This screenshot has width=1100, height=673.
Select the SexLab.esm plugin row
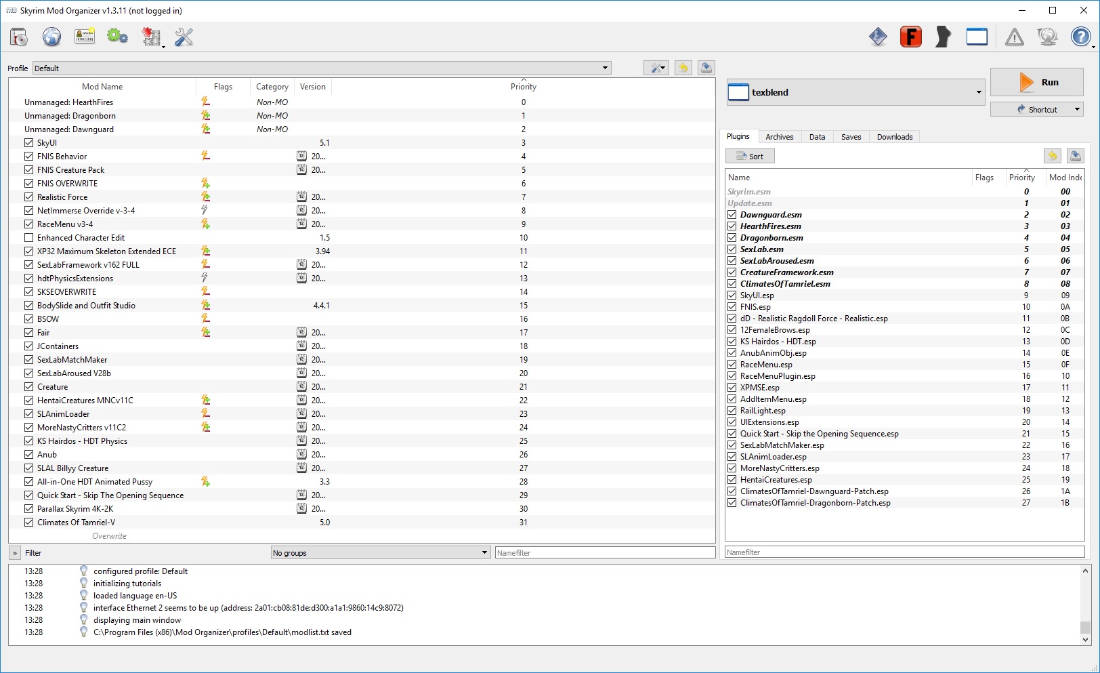coord(904,249)
